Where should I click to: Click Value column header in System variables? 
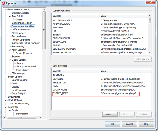[x=124, y=16]
